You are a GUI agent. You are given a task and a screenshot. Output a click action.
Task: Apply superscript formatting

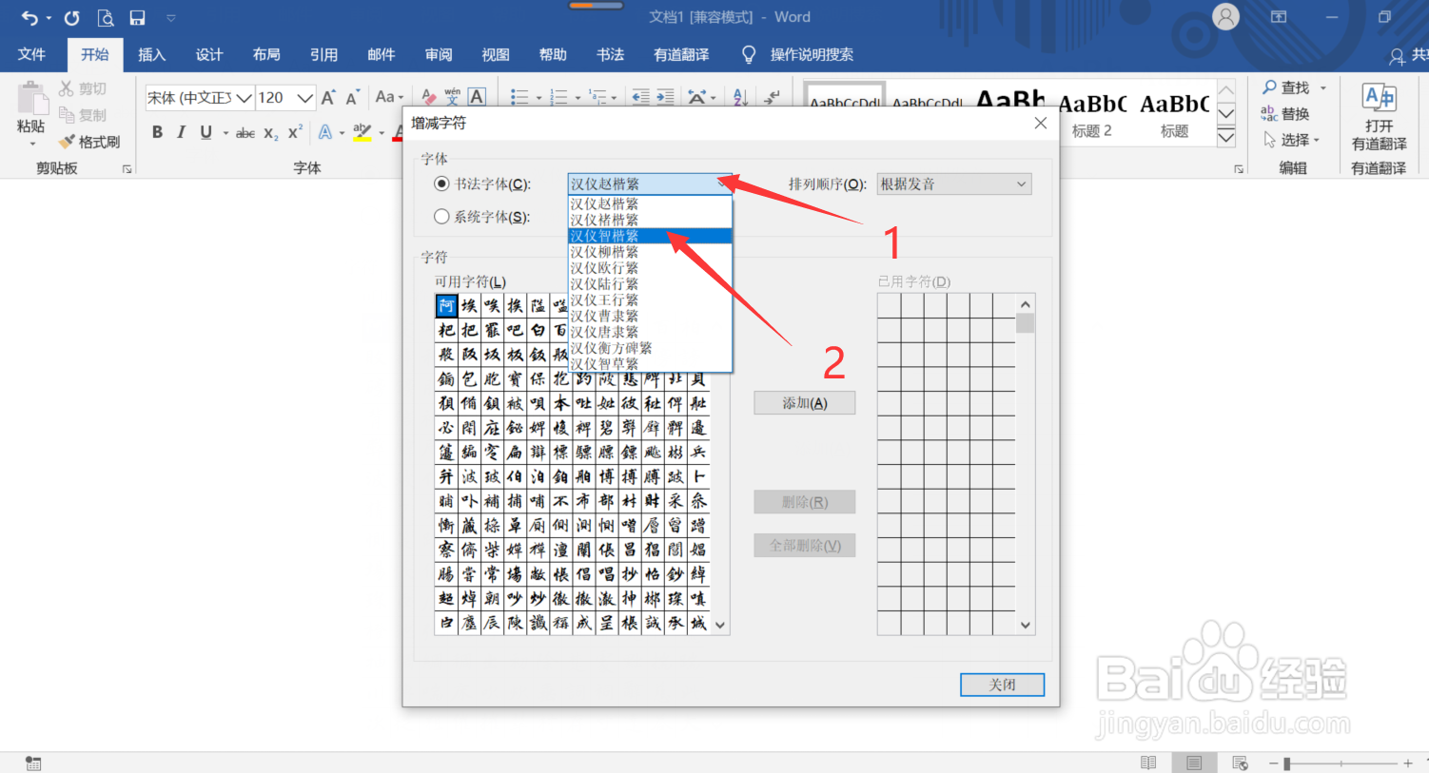click(295, 132)
